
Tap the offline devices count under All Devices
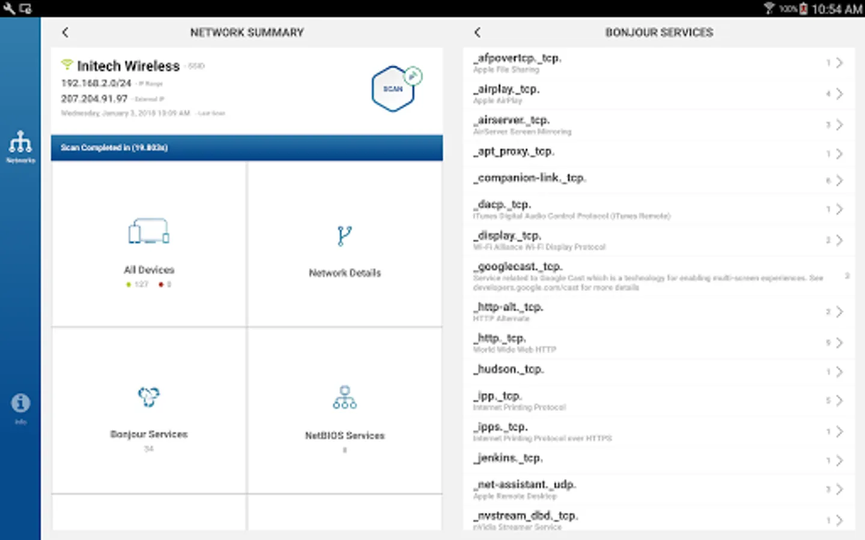pos(165,284)
